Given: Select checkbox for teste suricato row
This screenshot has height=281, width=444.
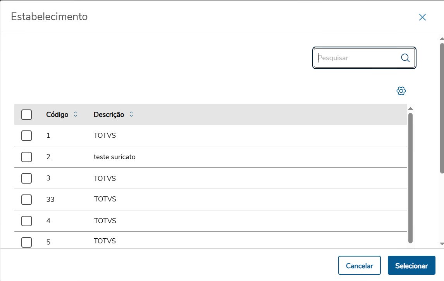Looking at the screenshot, I should [x=27, y=157].
